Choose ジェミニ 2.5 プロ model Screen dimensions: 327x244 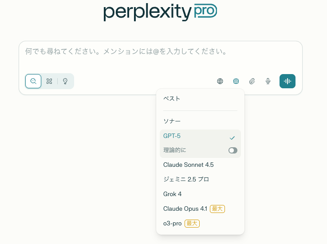click(x=186, y=179)
